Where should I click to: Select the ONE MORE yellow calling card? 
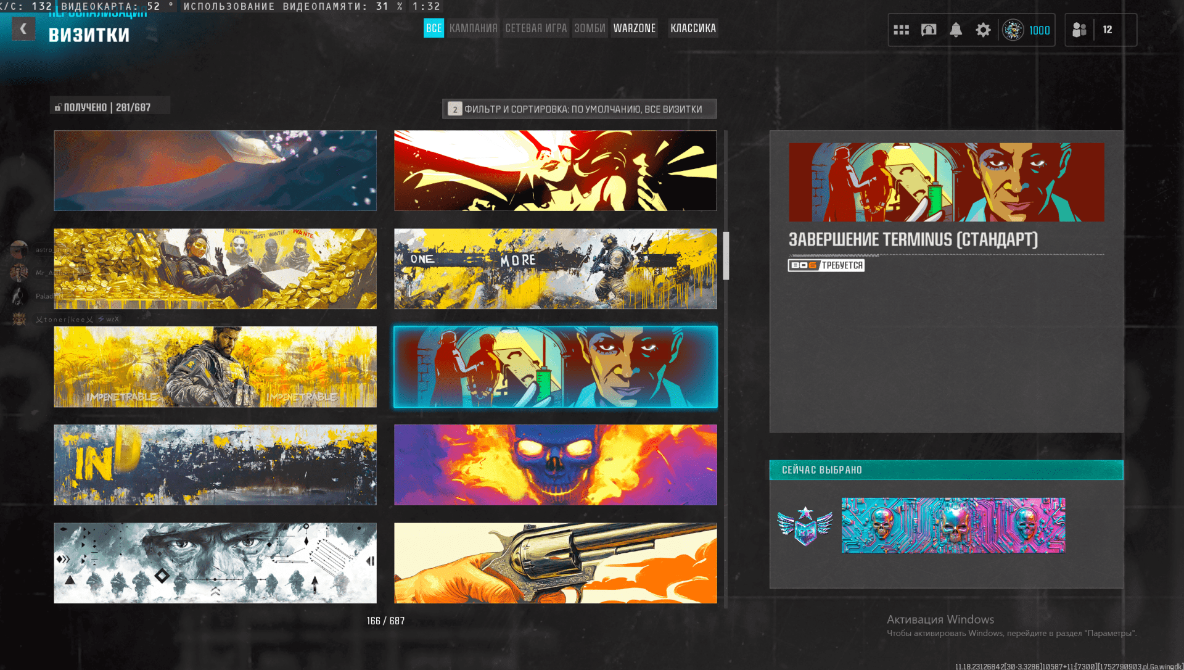[x=555, y=269]
